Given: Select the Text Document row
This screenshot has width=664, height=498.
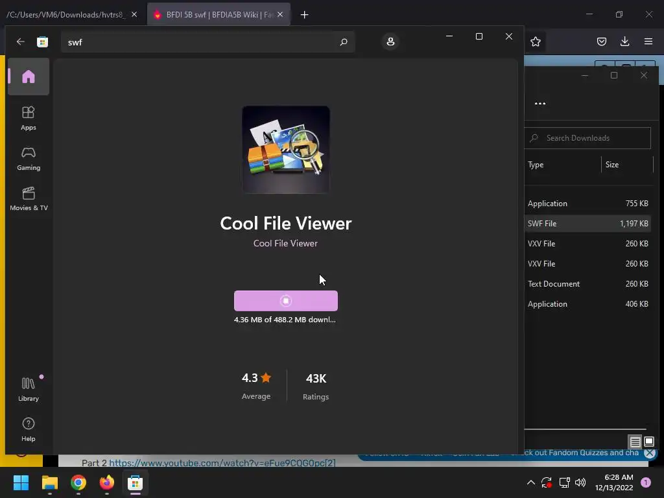Looking at the screenshot, I should click(x=587, y=284).
